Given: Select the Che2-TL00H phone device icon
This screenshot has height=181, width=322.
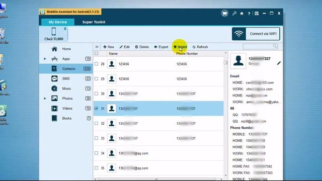Looking at the screenshot, I should click(x=54, y=32).
